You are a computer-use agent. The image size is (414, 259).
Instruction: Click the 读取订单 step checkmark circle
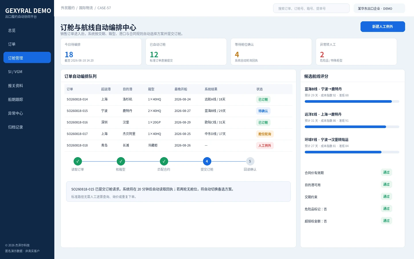point(78,161)
